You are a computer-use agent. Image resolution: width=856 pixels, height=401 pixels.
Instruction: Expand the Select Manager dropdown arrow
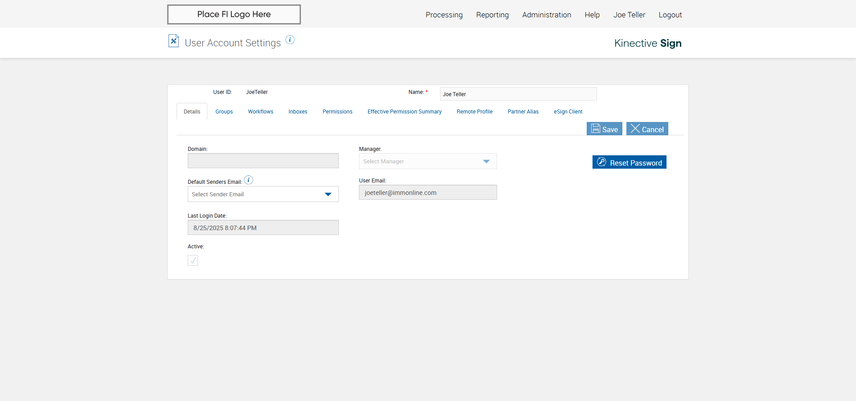[x=486, y=162]
